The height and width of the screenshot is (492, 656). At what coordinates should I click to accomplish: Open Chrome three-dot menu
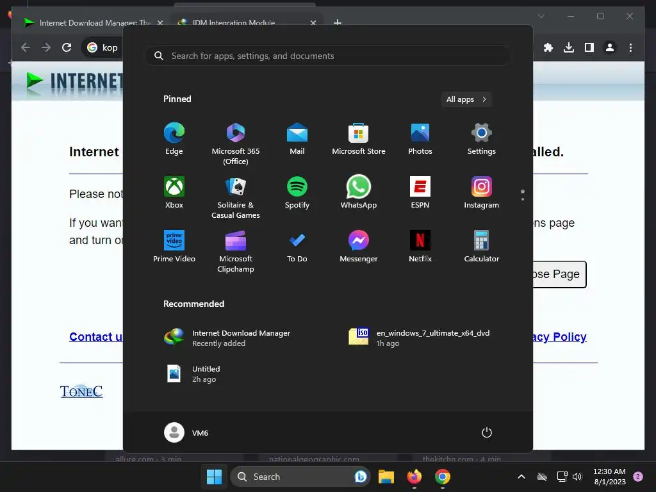pyautogui.click(x=630, y=47)
